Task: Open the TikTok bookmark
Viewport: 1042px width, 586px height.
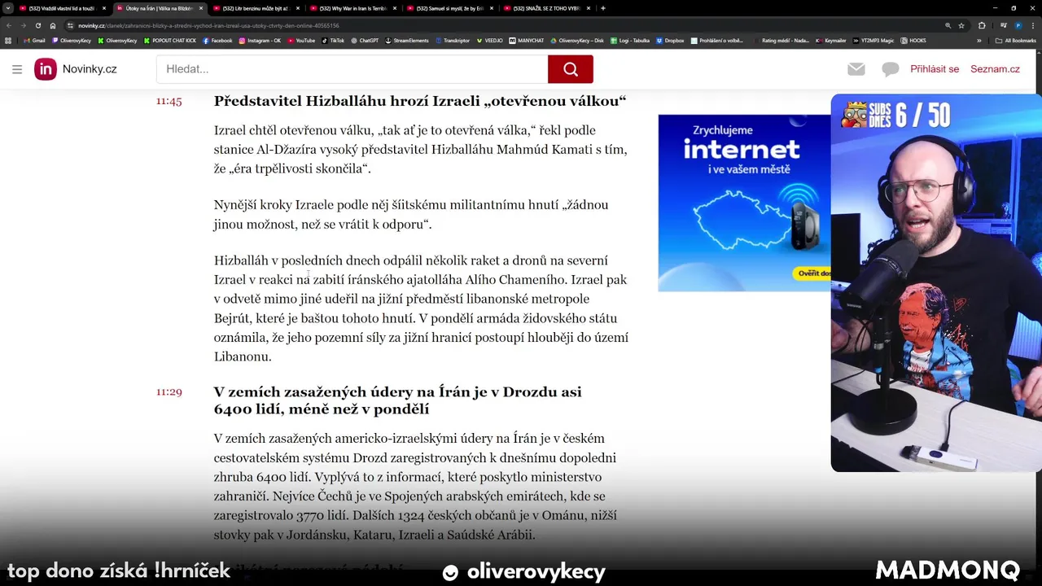Action: tap(333, 40)
